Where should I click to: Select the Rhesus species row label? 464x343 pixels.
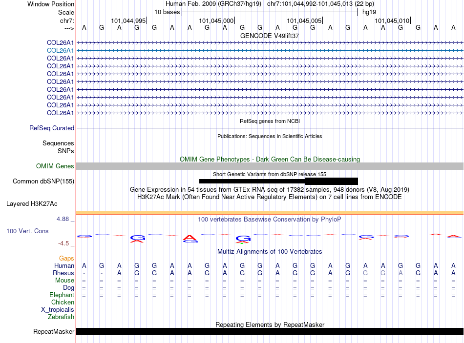[63, 273]
